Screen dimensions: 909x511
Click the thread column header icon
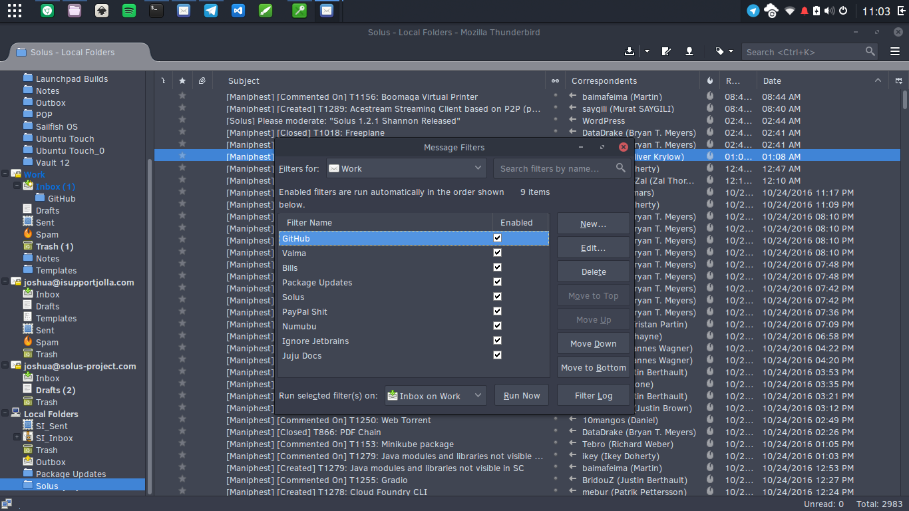164,81
